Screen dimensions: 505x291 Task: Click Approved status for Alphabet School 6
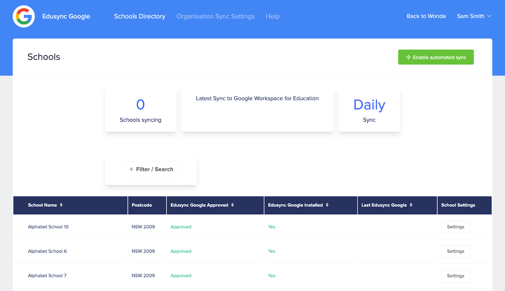pos(181,251)
